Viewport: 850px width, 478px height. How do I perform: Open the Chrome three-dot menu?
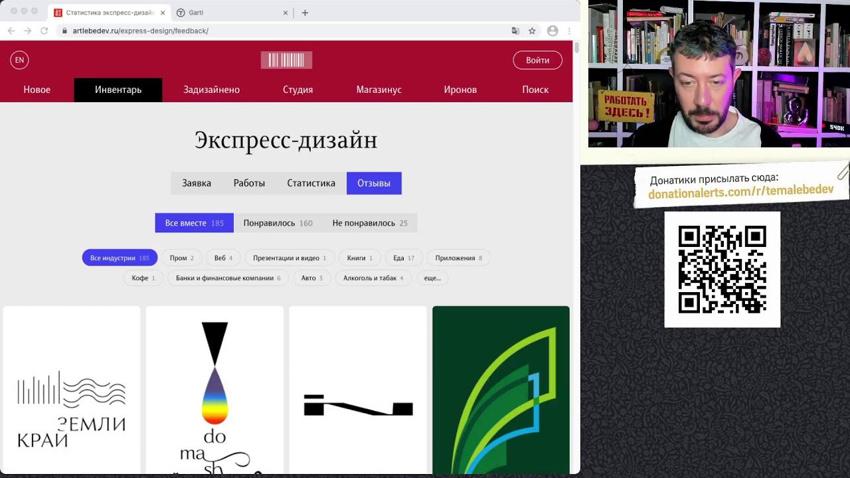(x=569, y=31)
